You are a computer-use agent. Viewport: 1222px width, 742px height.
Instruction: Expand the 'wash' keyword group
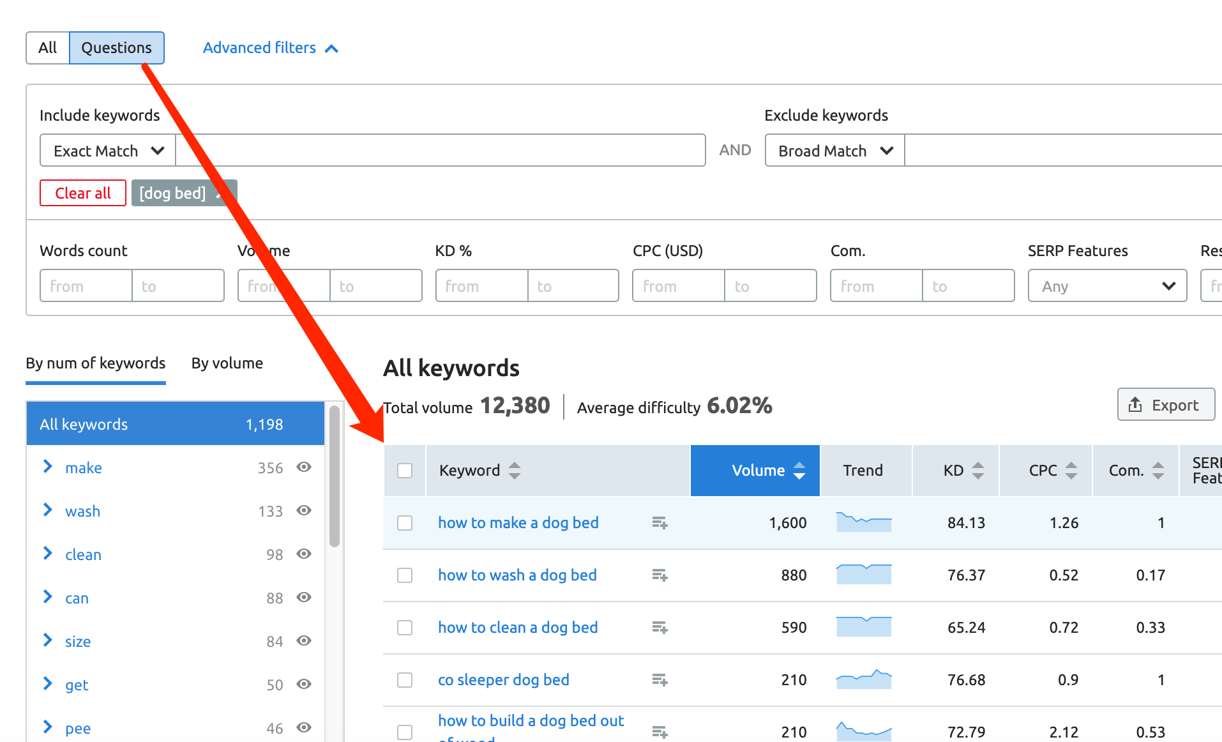pos(47,510)
